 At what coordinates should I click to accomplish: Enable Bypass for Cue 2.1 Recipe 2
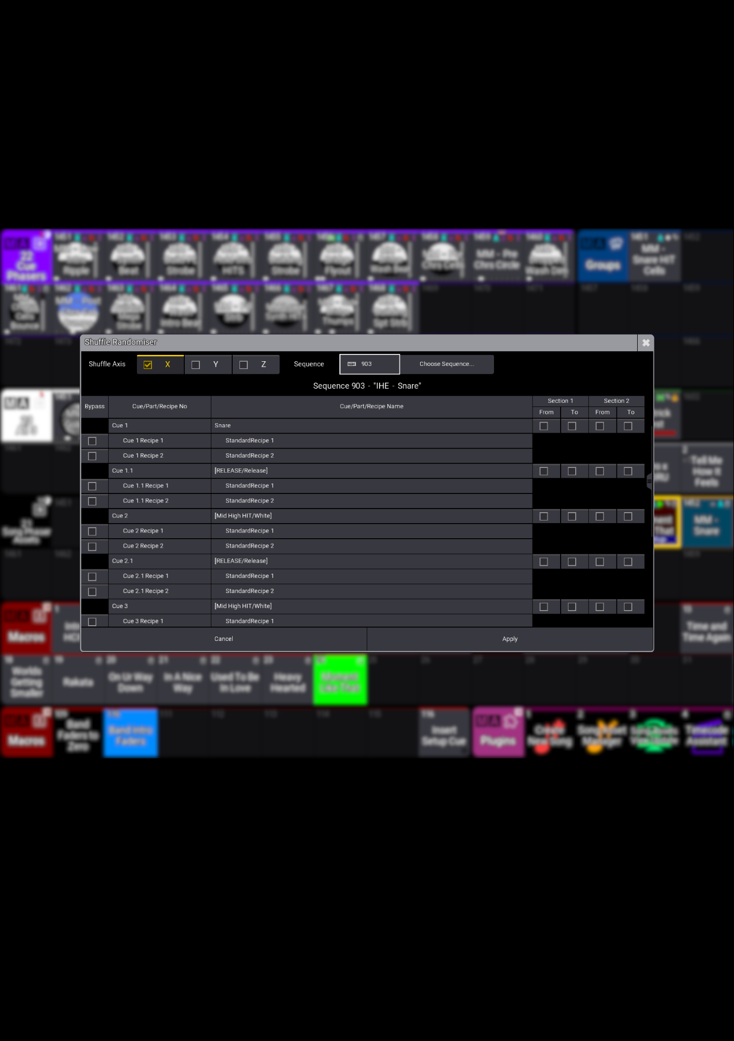[93, 592]
